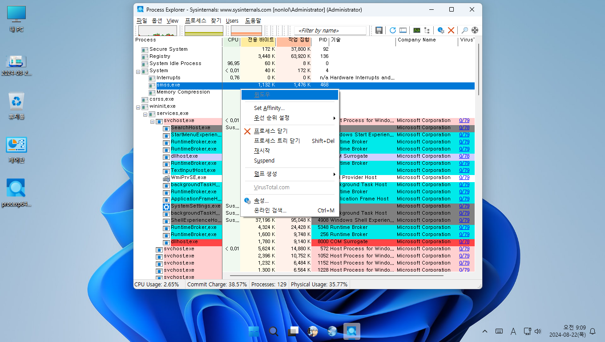This screenshot has height=342, width=605.
Task: Select 프로세스 트리 닫기 in context menu
Action: tap(290, 141)
